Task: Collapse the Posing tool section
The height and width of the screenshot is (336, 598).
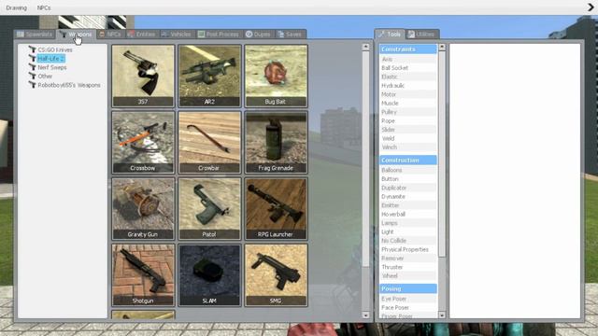Action: [408, 288]
